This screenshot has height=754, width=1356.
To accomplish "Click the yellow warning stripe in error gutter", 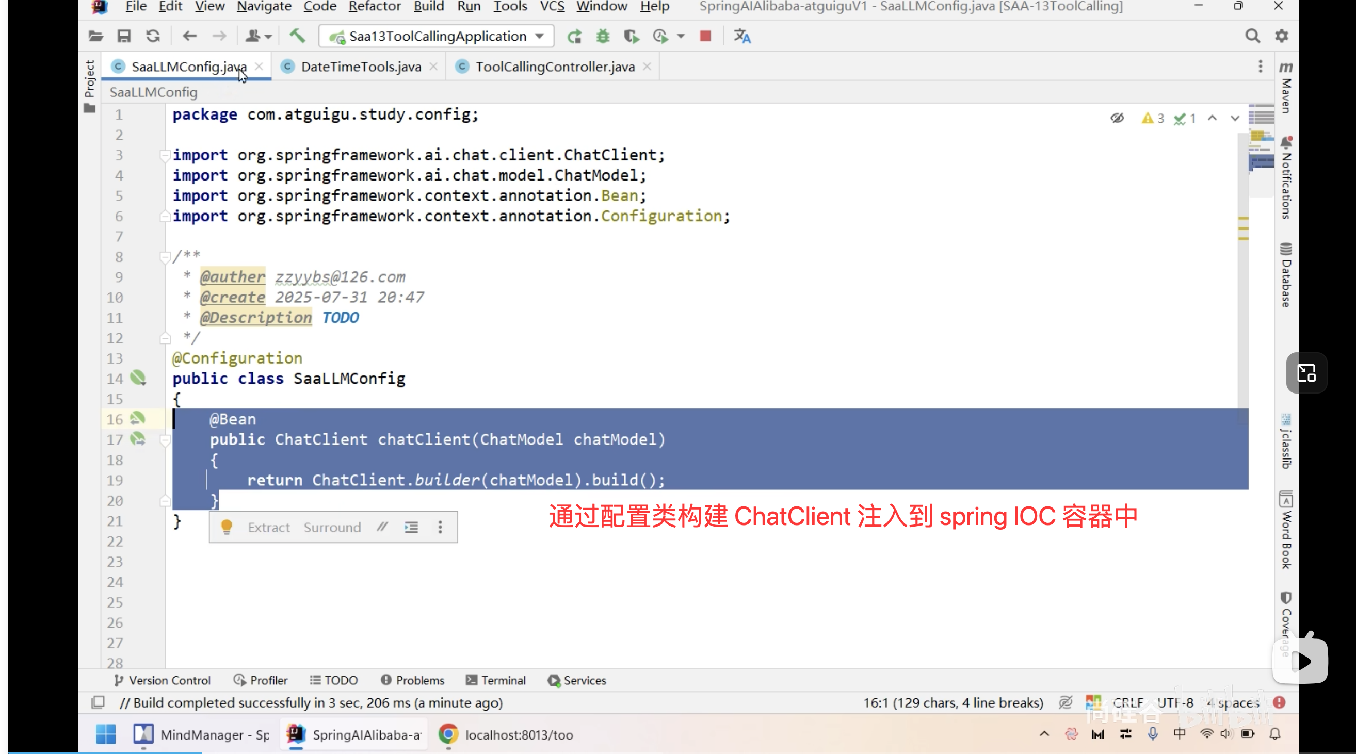I will pyautogui.click(x=1244, y=219).
